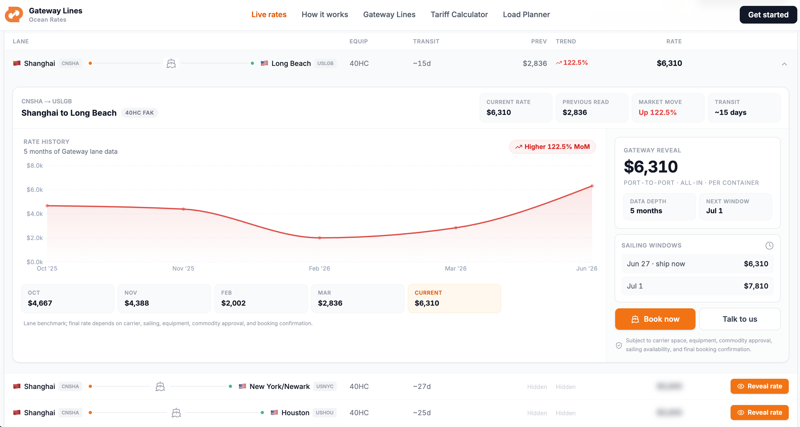The height and width of the screenshot is (427, 800).
Task: Click the ship icon on New York/Newark lane
Action: click(160, 386)
